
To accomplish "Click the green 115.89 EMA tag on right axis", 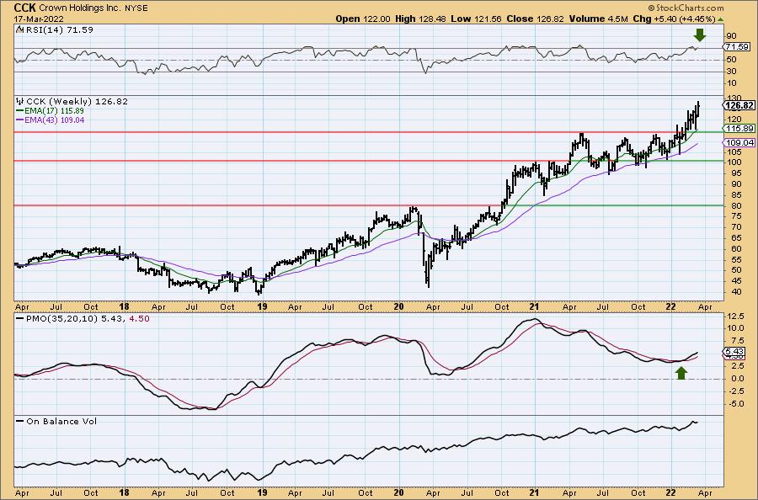I will [739, 129].
